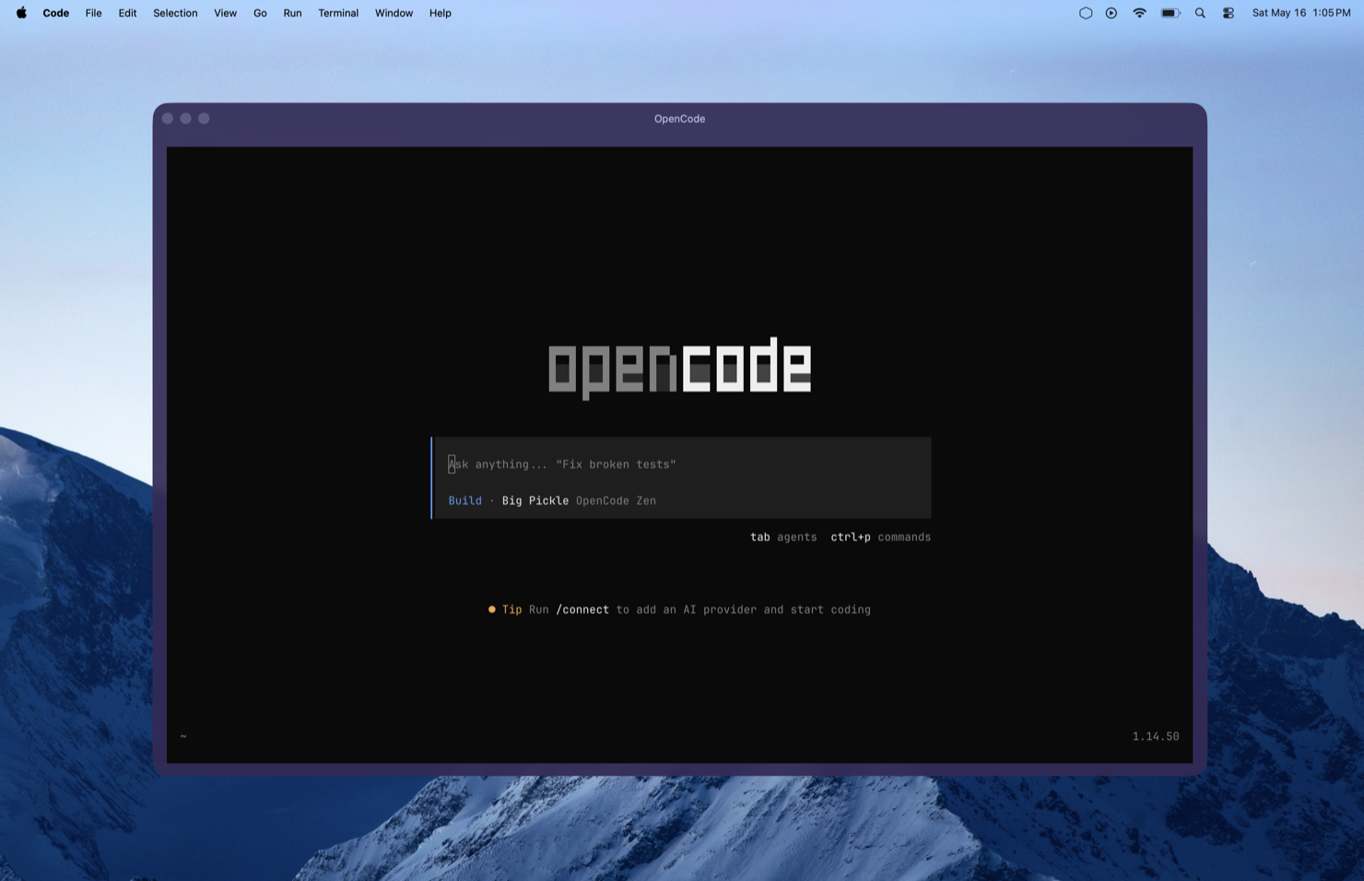Focus the 'Ask anything...' prompt input

(x=682, y=464)
